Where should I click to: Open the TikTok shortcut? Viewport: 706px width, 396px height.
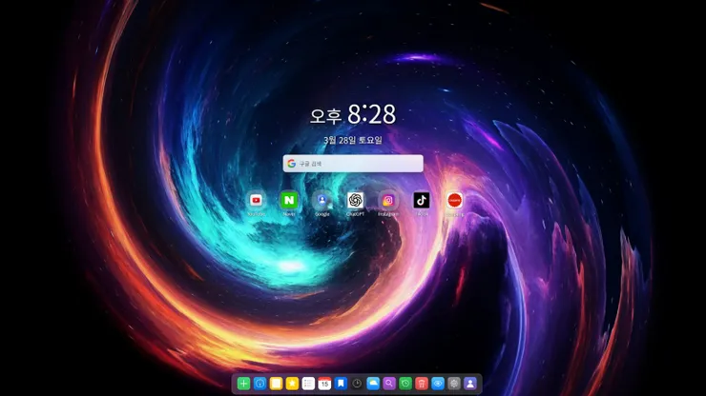(x=422, y=201)
